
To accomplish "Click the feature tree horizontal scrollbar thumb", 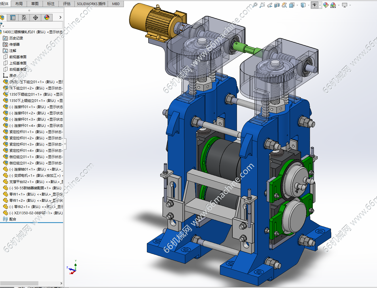I will coord(19,283).
